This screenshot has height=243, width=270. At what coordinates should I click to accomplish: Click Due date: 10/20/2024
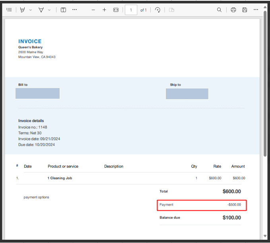point(37,145)
